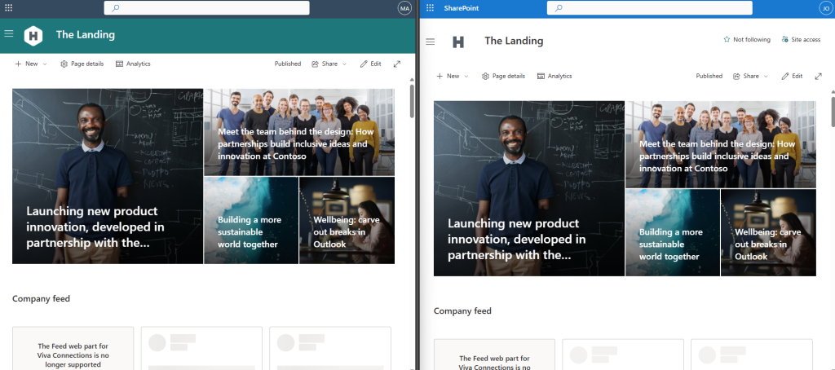Open hamburger menu in left teal header
The image size is (835, 370).
point(8,33)
